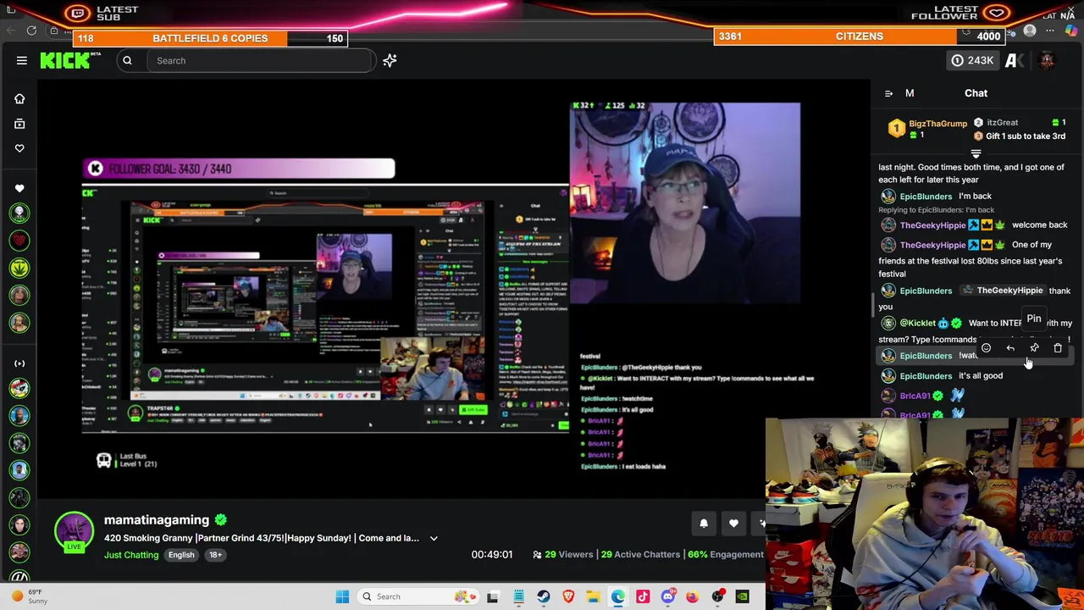1084x610 pixels.
Task: Click the sparkle icon beside search
Action: 390,60
